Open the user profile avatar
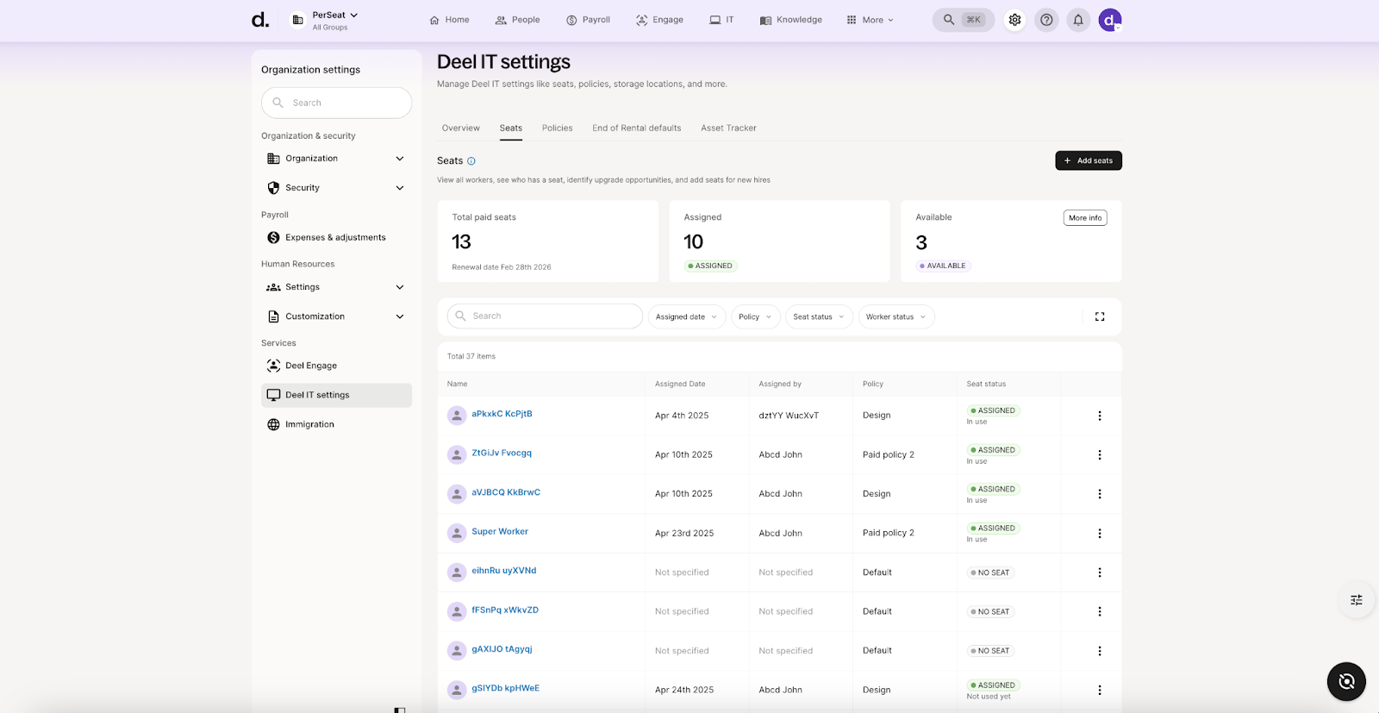Viewport: 1379px width, 713px height. (x=1110, y=20)
